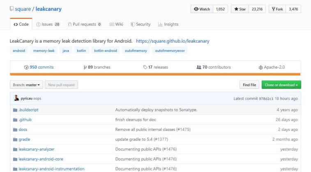Open the .github folder

click(x=25, y=120)
